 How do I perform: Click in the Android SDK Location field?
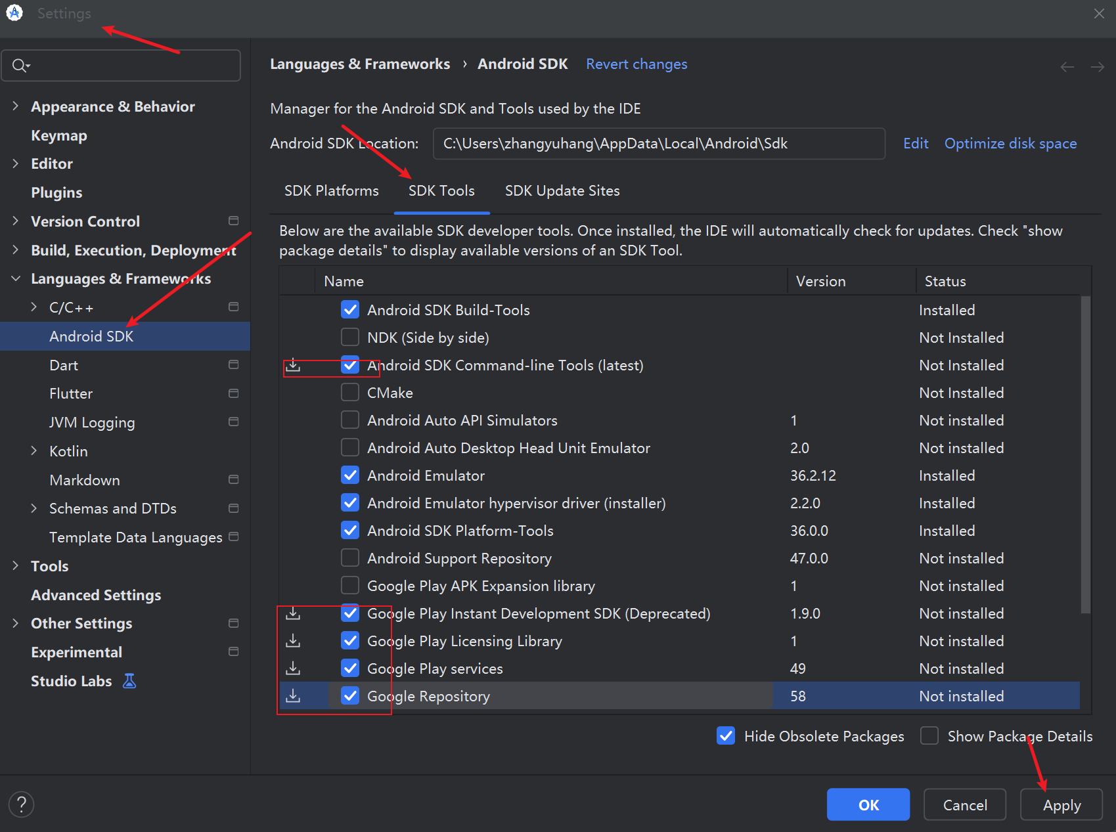point(657,143)
